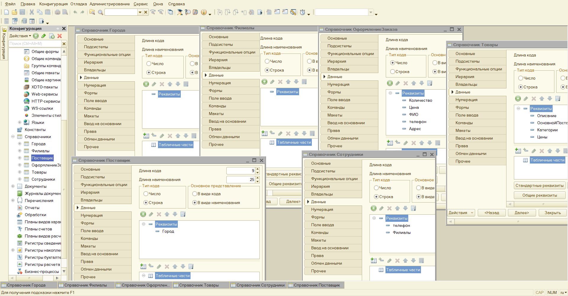This screenshot has width=568, height=296.
Task: Switch to Справочник Товары window tab
Action: coord(201,285)
